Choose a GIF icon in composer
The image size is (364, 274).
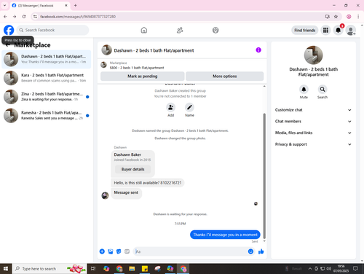127,251
